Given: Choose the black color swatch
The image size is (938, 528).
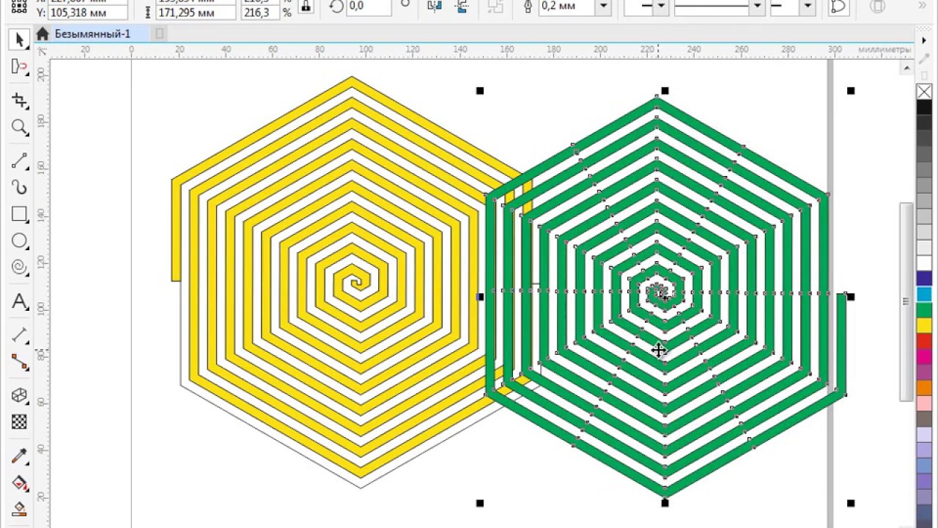Looking at the screenshot, I should (x=924, y=107).
